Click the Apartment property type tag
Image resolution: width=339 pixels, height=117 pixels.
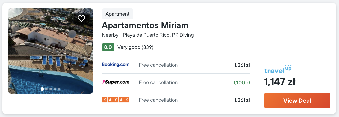pyautogui.click(x=117, y=14)
